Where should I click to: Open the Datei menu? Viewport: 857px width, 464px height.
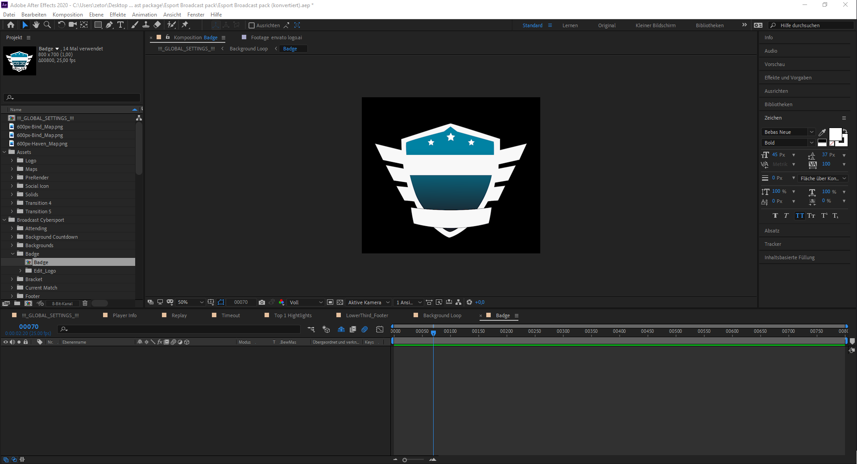(x=9, y=15)
